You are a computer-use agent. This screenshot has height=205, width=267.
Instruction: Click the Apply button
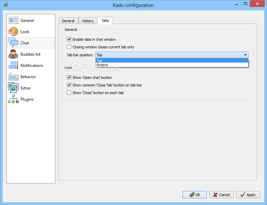pyautogui.click(x=248, y=195)
